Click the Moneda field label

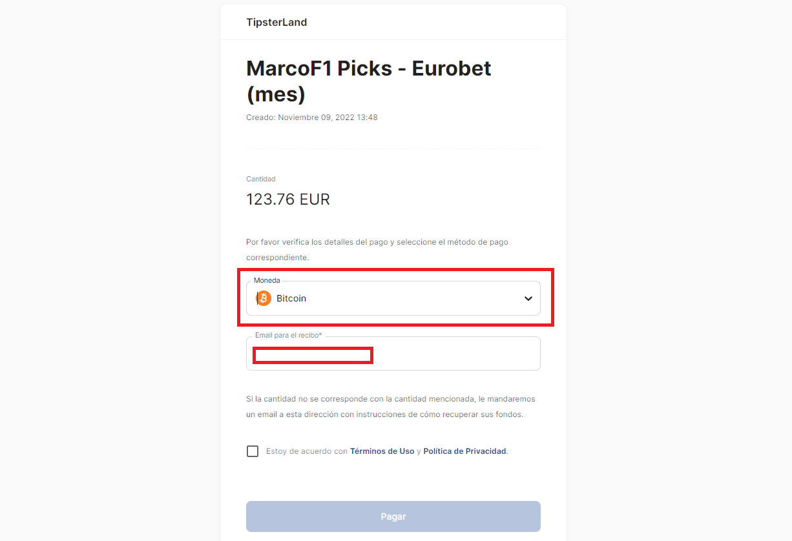pos(267,280)
